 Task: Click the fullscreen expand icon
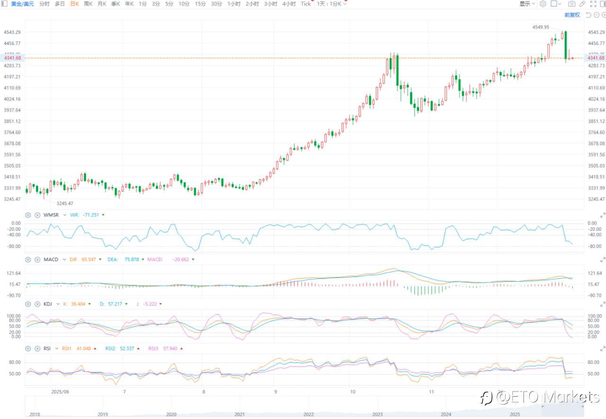(593, 4)
